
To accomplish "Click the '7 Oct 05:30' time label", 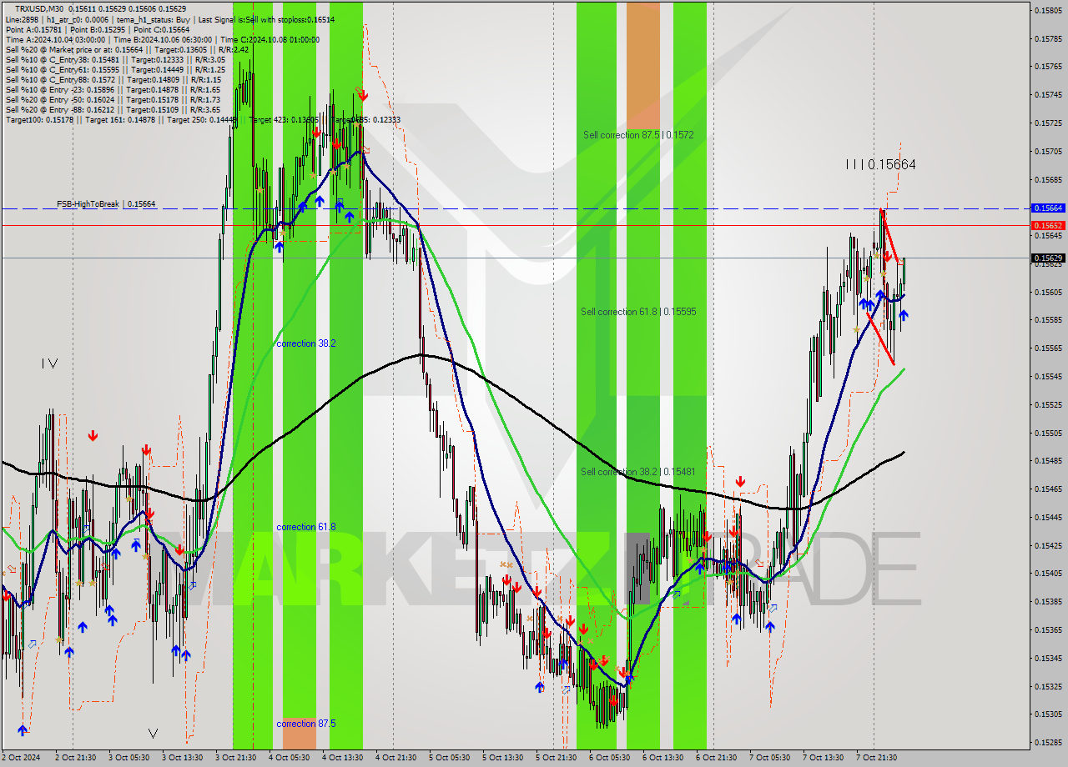I will pos(769,757).
